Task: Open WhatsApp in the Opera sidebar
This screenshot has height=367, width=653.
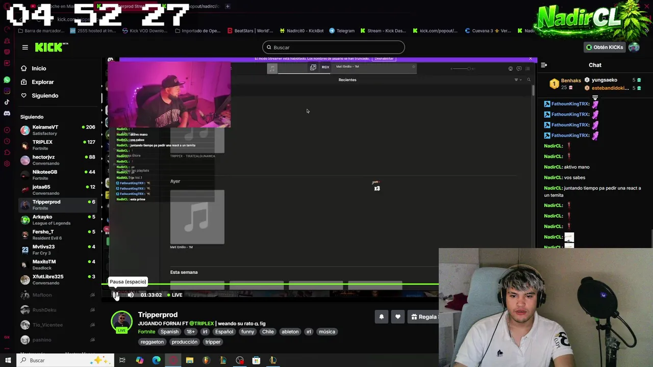Action: tap(7, 80)
